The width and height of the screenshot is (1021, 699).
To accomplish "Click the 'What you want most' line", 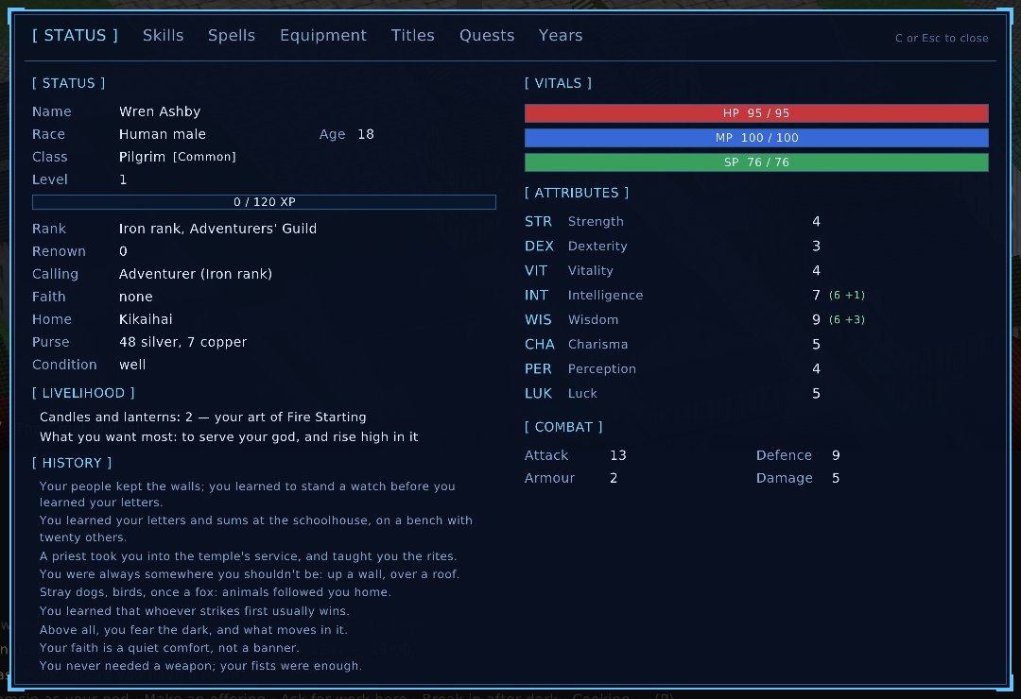I will [229, 437].
